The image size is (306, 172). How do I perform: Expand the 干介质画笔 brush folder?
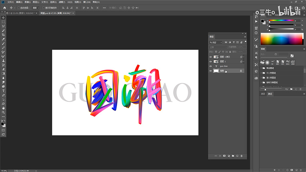click(261, 73)
